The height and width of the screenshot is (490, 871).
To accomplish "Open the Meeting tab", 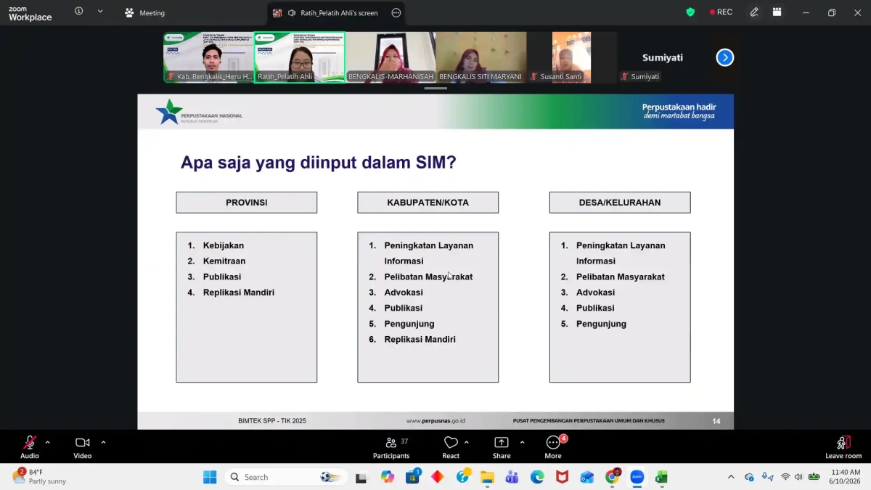I will (144, 12).
